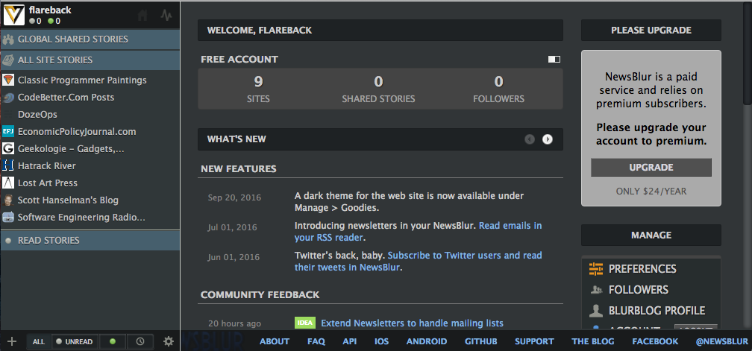Click the add site plus icon

(12, 341)
